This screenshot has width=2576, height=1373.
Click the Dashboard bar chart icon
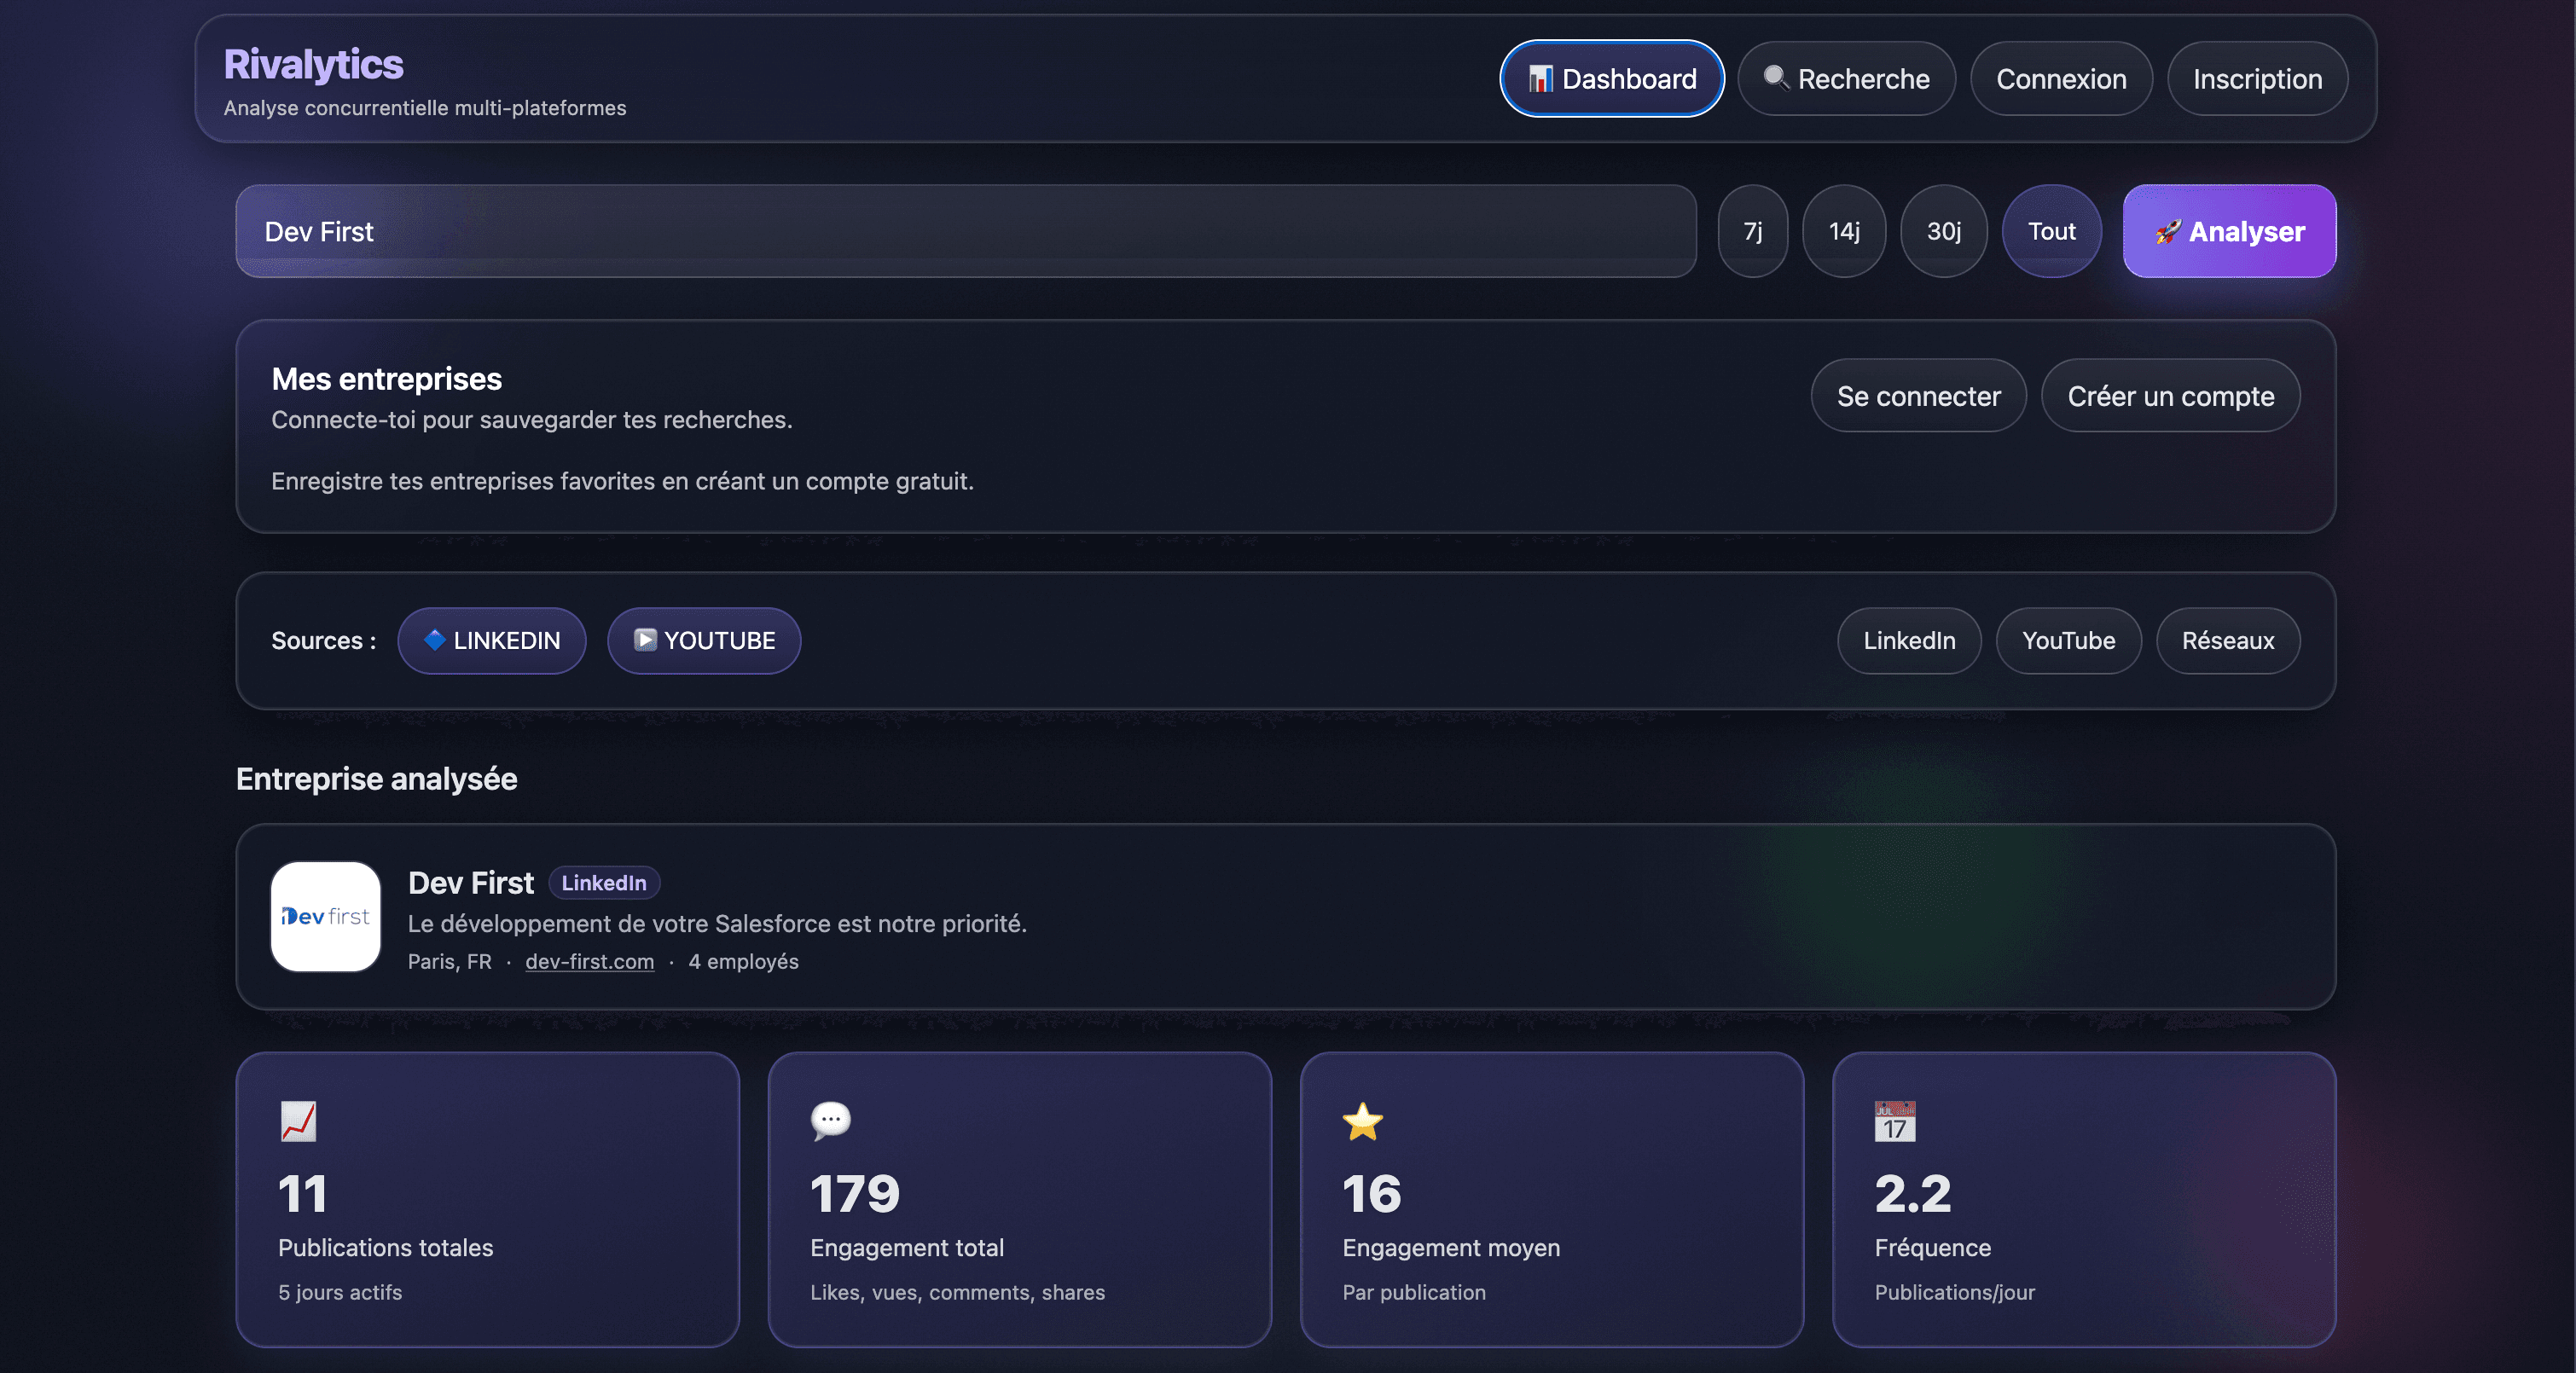pyautogui.click(x=1540, y=79)
